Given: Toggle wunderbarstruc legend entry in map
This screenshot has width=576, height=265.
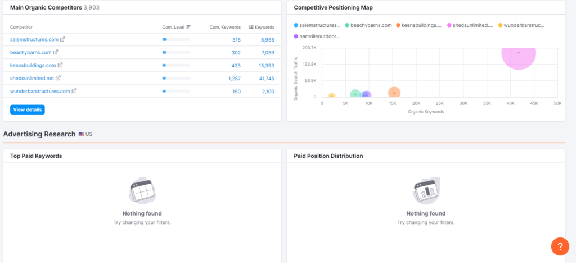Looking at the screenshot, I should tap(521, 25).
